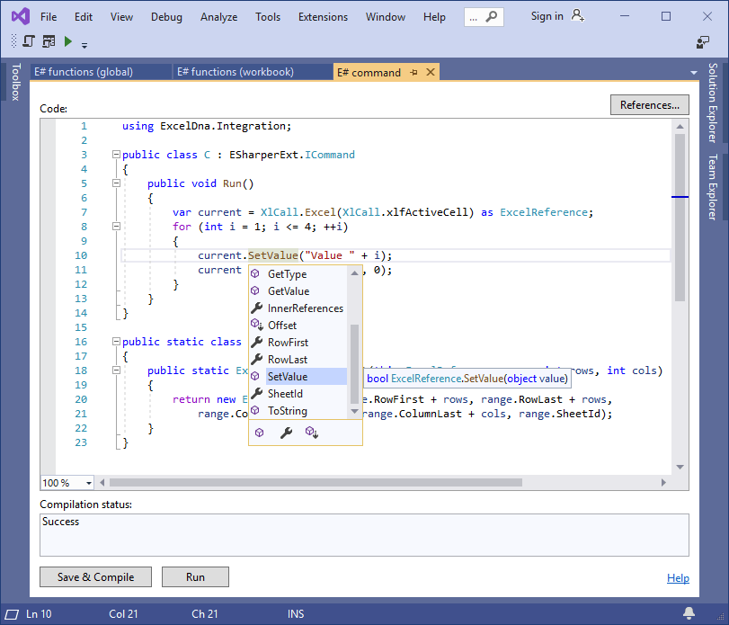Image resolution: width=729 pixels, height=625 pixels.
Task: Open the References... dialog
Action: pyautogui.click(x=649, y=105)
